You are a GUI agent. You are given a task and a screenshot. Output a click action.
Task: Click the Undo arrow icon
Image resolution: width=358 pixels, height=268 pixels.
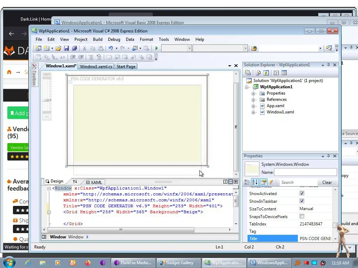pyautogui.click(x=111, y=48)
